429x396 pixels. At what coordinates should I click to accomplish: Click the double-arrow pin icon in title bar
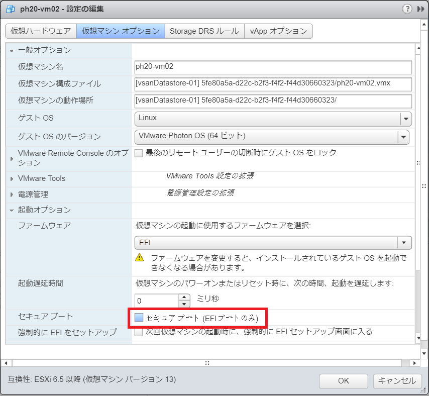pos(421,8)
